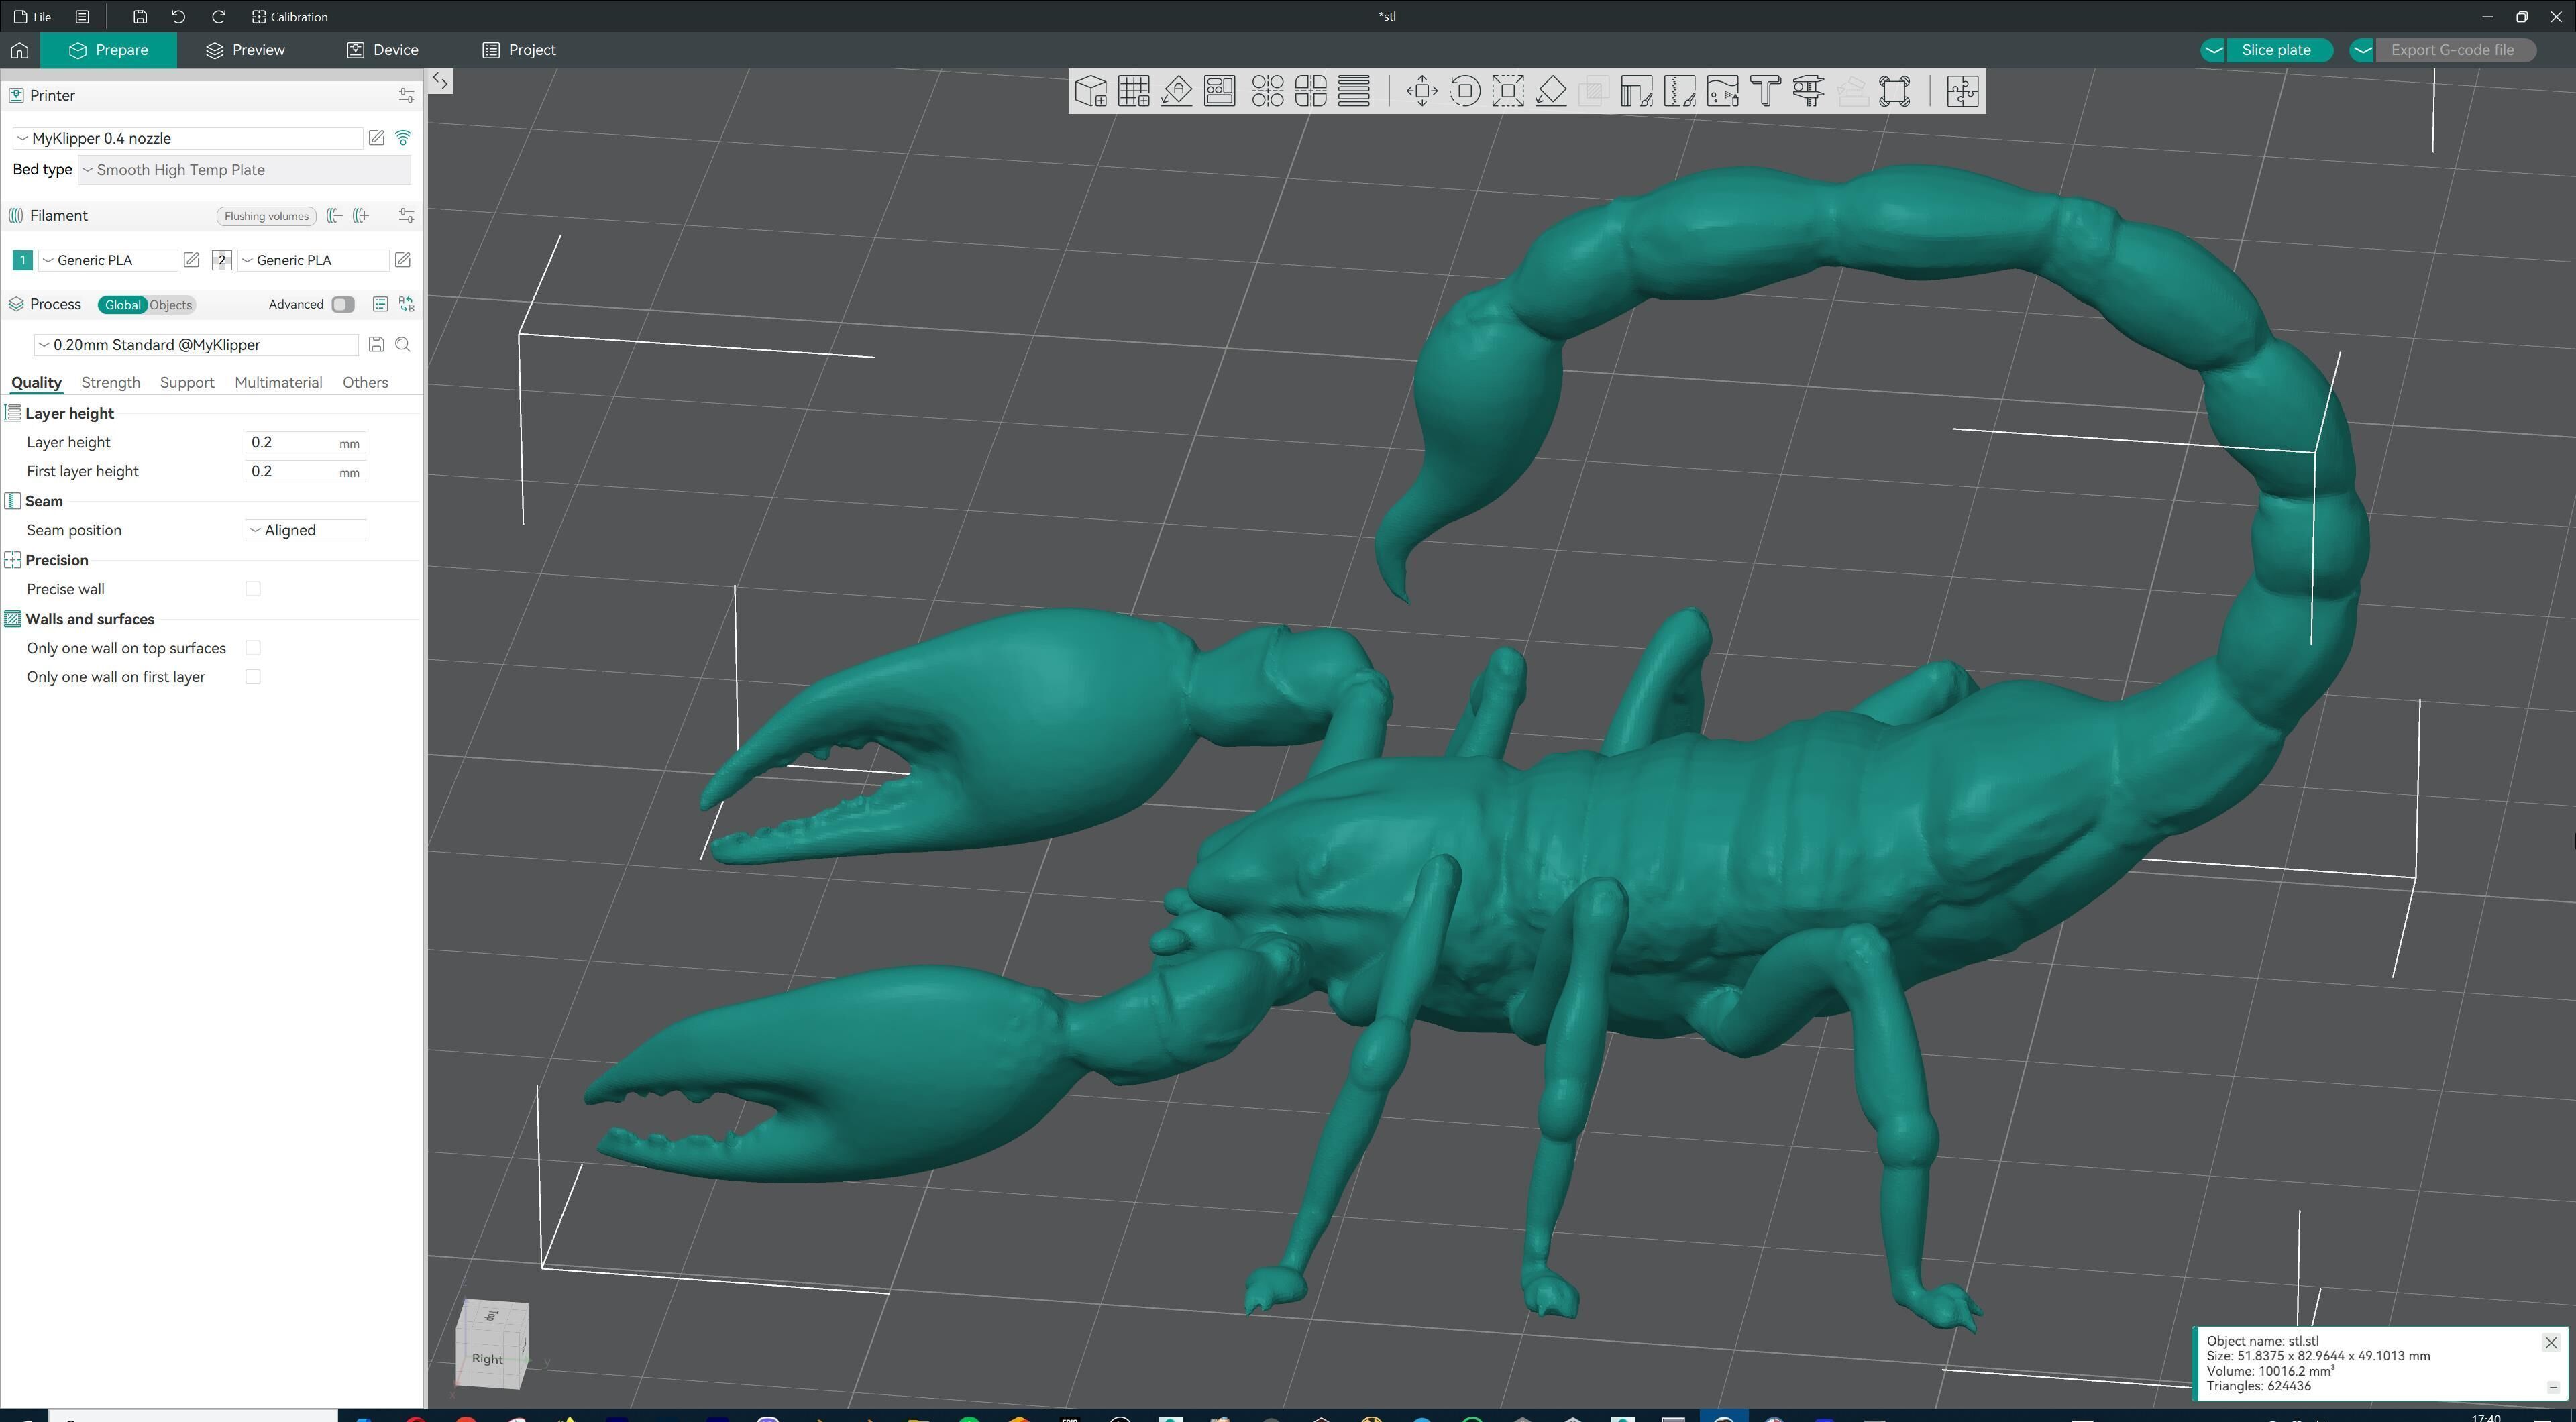Click the Redo arrow in title bar

pyautogui.click(x=218, y=17)
